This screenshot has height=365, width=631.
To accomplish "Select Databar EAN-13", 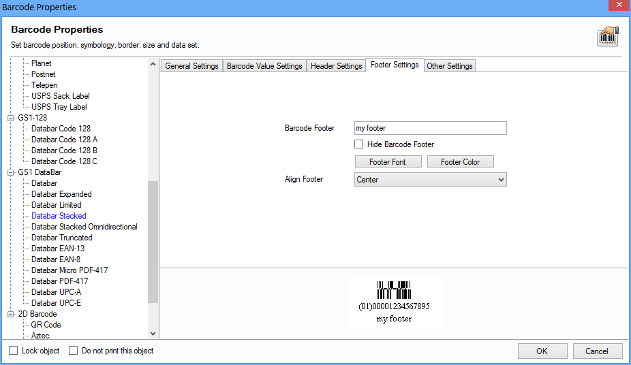I will point(58,249).
